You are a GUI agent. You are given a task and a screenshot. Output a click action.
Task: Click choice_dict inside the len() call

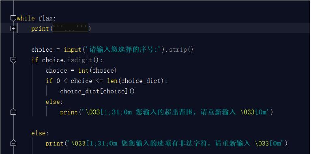(140, 81)
